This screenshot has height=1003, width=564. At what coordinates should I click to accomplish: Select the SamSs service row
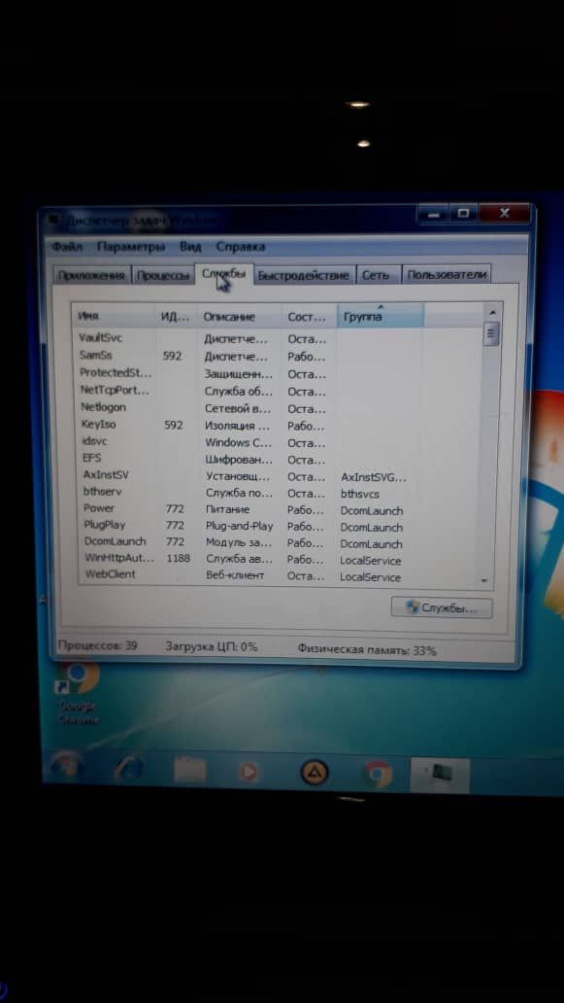tap(278, 356)
